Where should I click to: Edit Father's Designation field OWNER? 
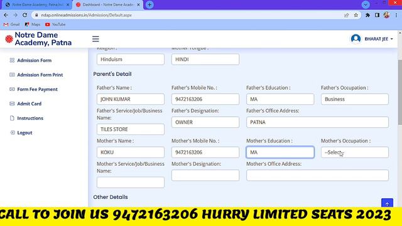click(x=205, y=122)
